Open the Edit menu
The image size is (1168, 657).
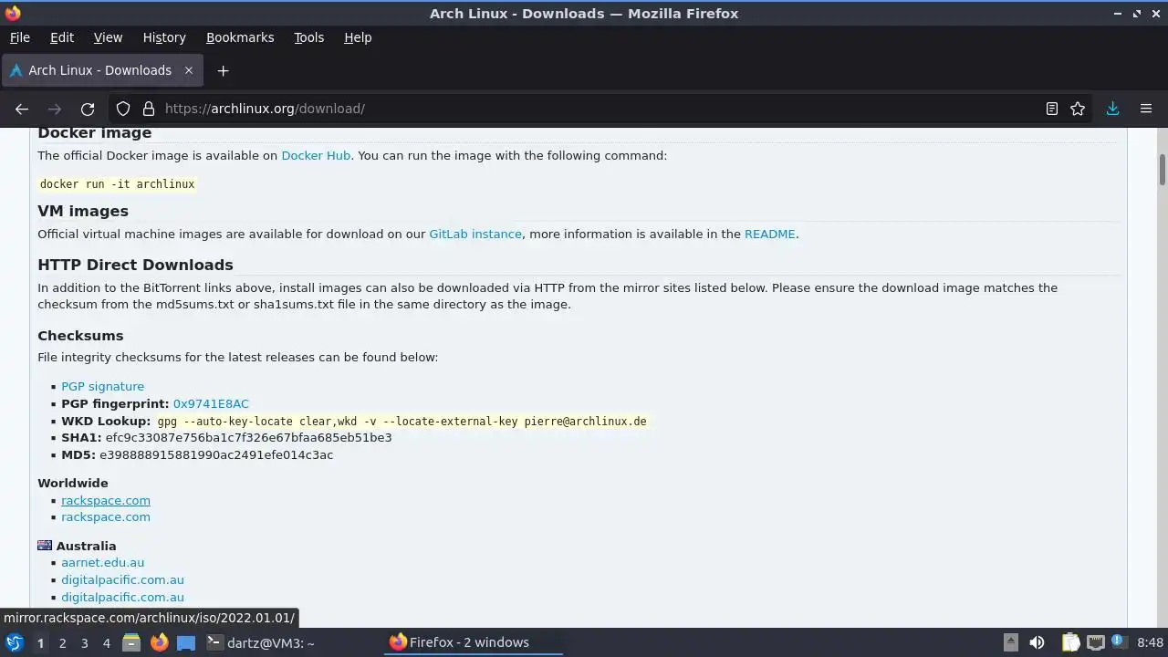tap(62, 37)
